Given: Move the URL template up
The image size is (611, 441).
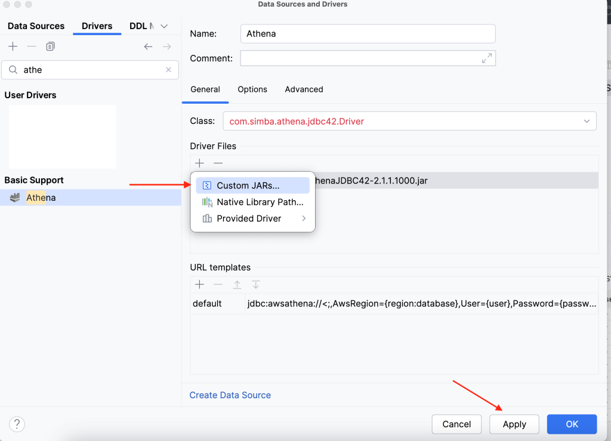Looking at the screenshot, I should click(236, 284).
